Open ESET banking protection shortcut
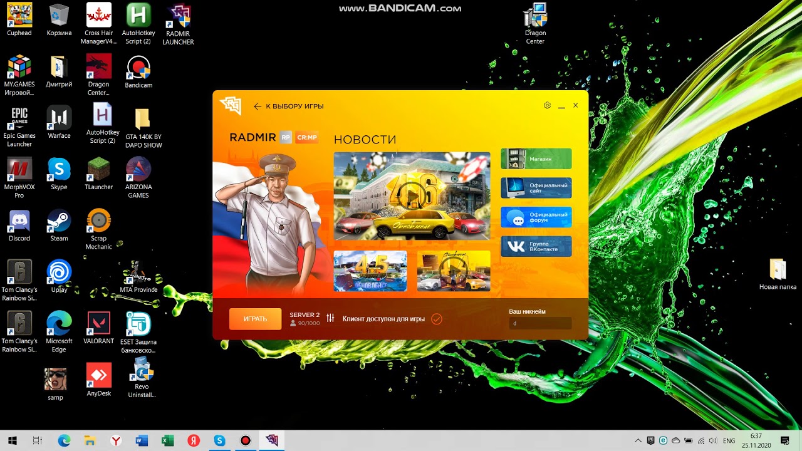The image size is (802, 451). coord(138,333)
